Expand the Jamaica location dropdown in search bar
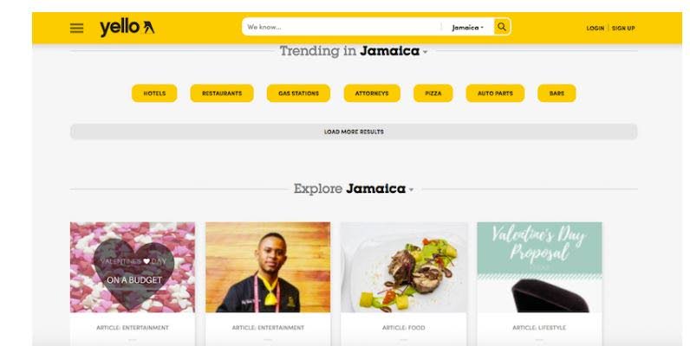 click(467, 27)
